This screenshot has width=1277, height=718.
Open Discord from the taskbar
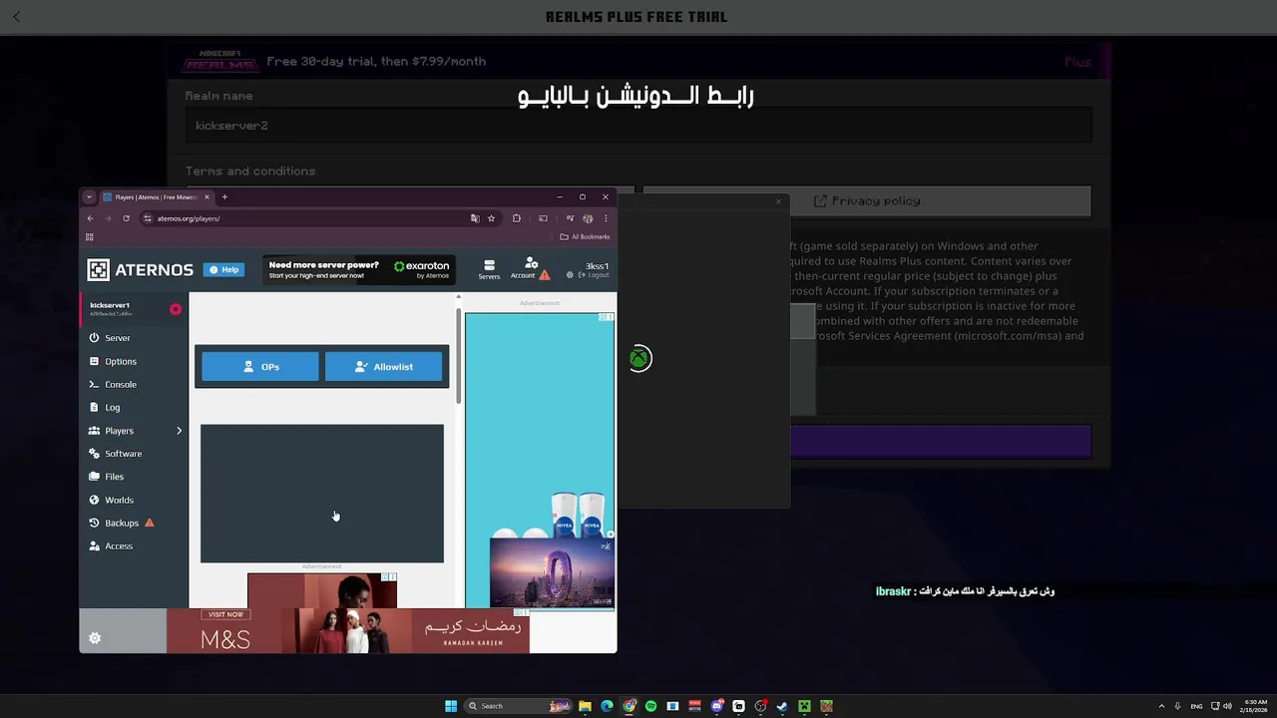pyautogui.click(x=716, y=706)
